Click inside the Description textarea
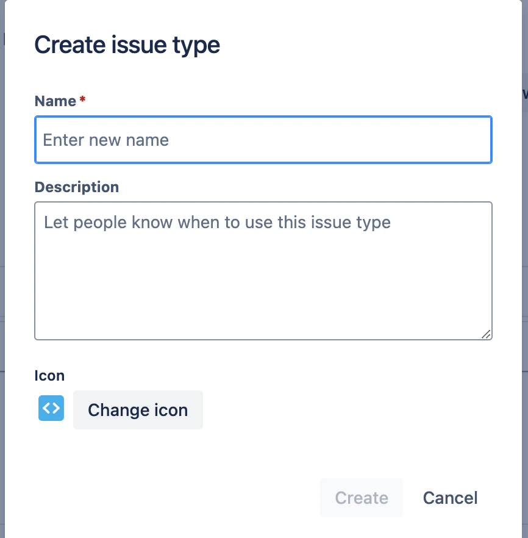 (x=262, y=268)
